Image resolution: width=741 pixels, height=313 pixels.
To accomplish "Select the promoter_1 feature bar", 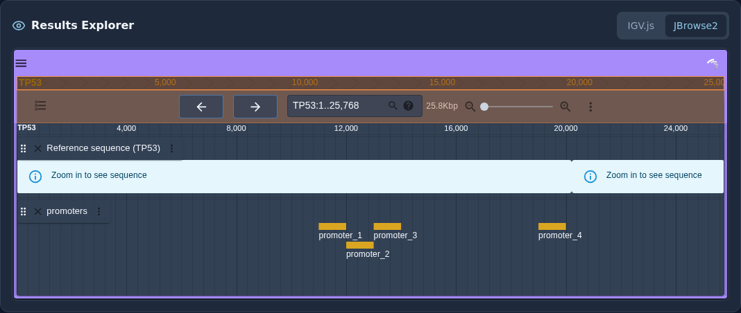I will click(x=332, y=226).
